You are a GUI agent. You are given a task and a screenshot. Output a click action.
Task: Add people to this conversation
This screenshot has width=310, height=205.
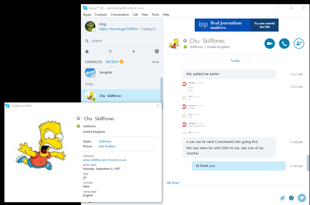pos(299,44)
